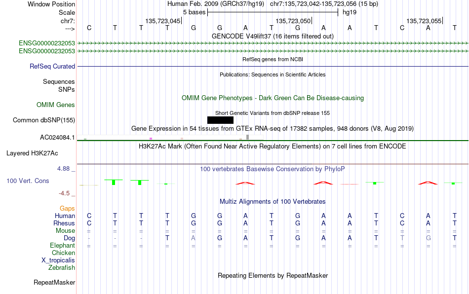Select the chr7: ruler label
Screen dimensions: 469x294
tap(68, 21)
